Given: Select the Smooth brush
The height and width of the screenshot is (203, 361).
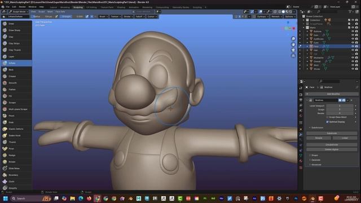Looking at the screenshot, I should click(x=16, y=83).
